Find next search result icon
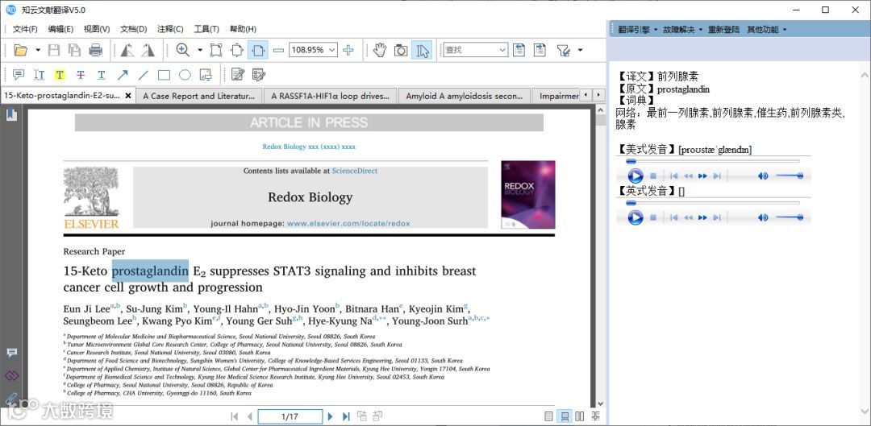This screenshot has width=871, height=426. [540, 50]
